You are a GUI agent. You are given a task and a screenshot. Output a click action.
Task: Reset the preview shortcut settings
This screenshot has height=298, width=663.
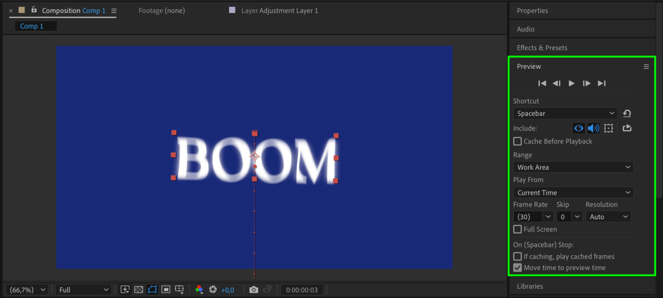coord(627,113)
